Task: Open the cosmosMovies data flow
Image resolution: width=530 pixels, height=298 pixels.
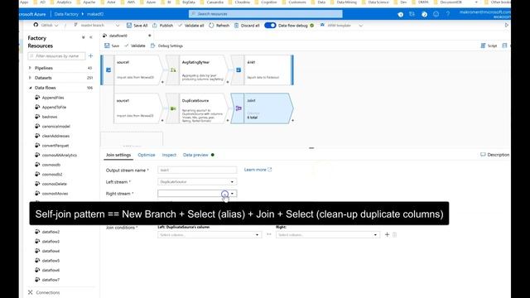Action: [x=55, y=194]
